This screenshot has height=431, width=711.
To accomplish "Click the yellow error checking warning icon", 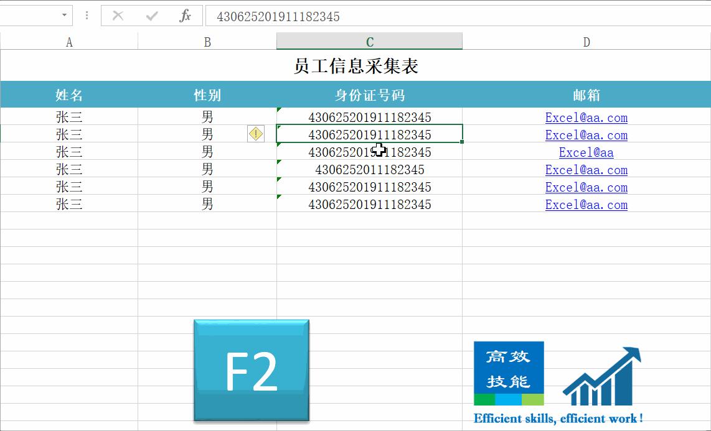I will [x=255, y=134].
